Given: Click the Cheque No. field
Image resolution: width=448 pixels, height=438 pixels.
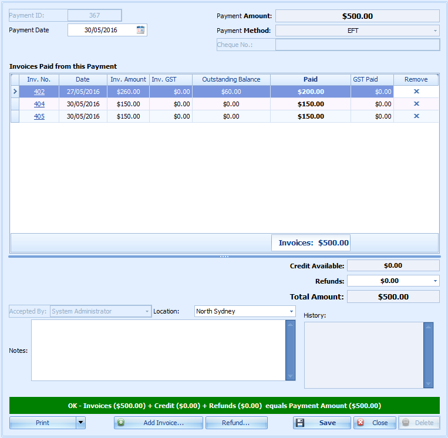Looking at the screenshot, I should tap(358, 45).
